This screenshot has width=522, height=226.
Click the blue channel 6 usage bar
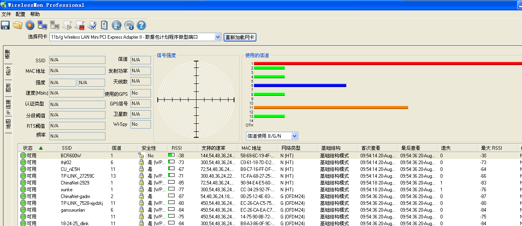300,85
